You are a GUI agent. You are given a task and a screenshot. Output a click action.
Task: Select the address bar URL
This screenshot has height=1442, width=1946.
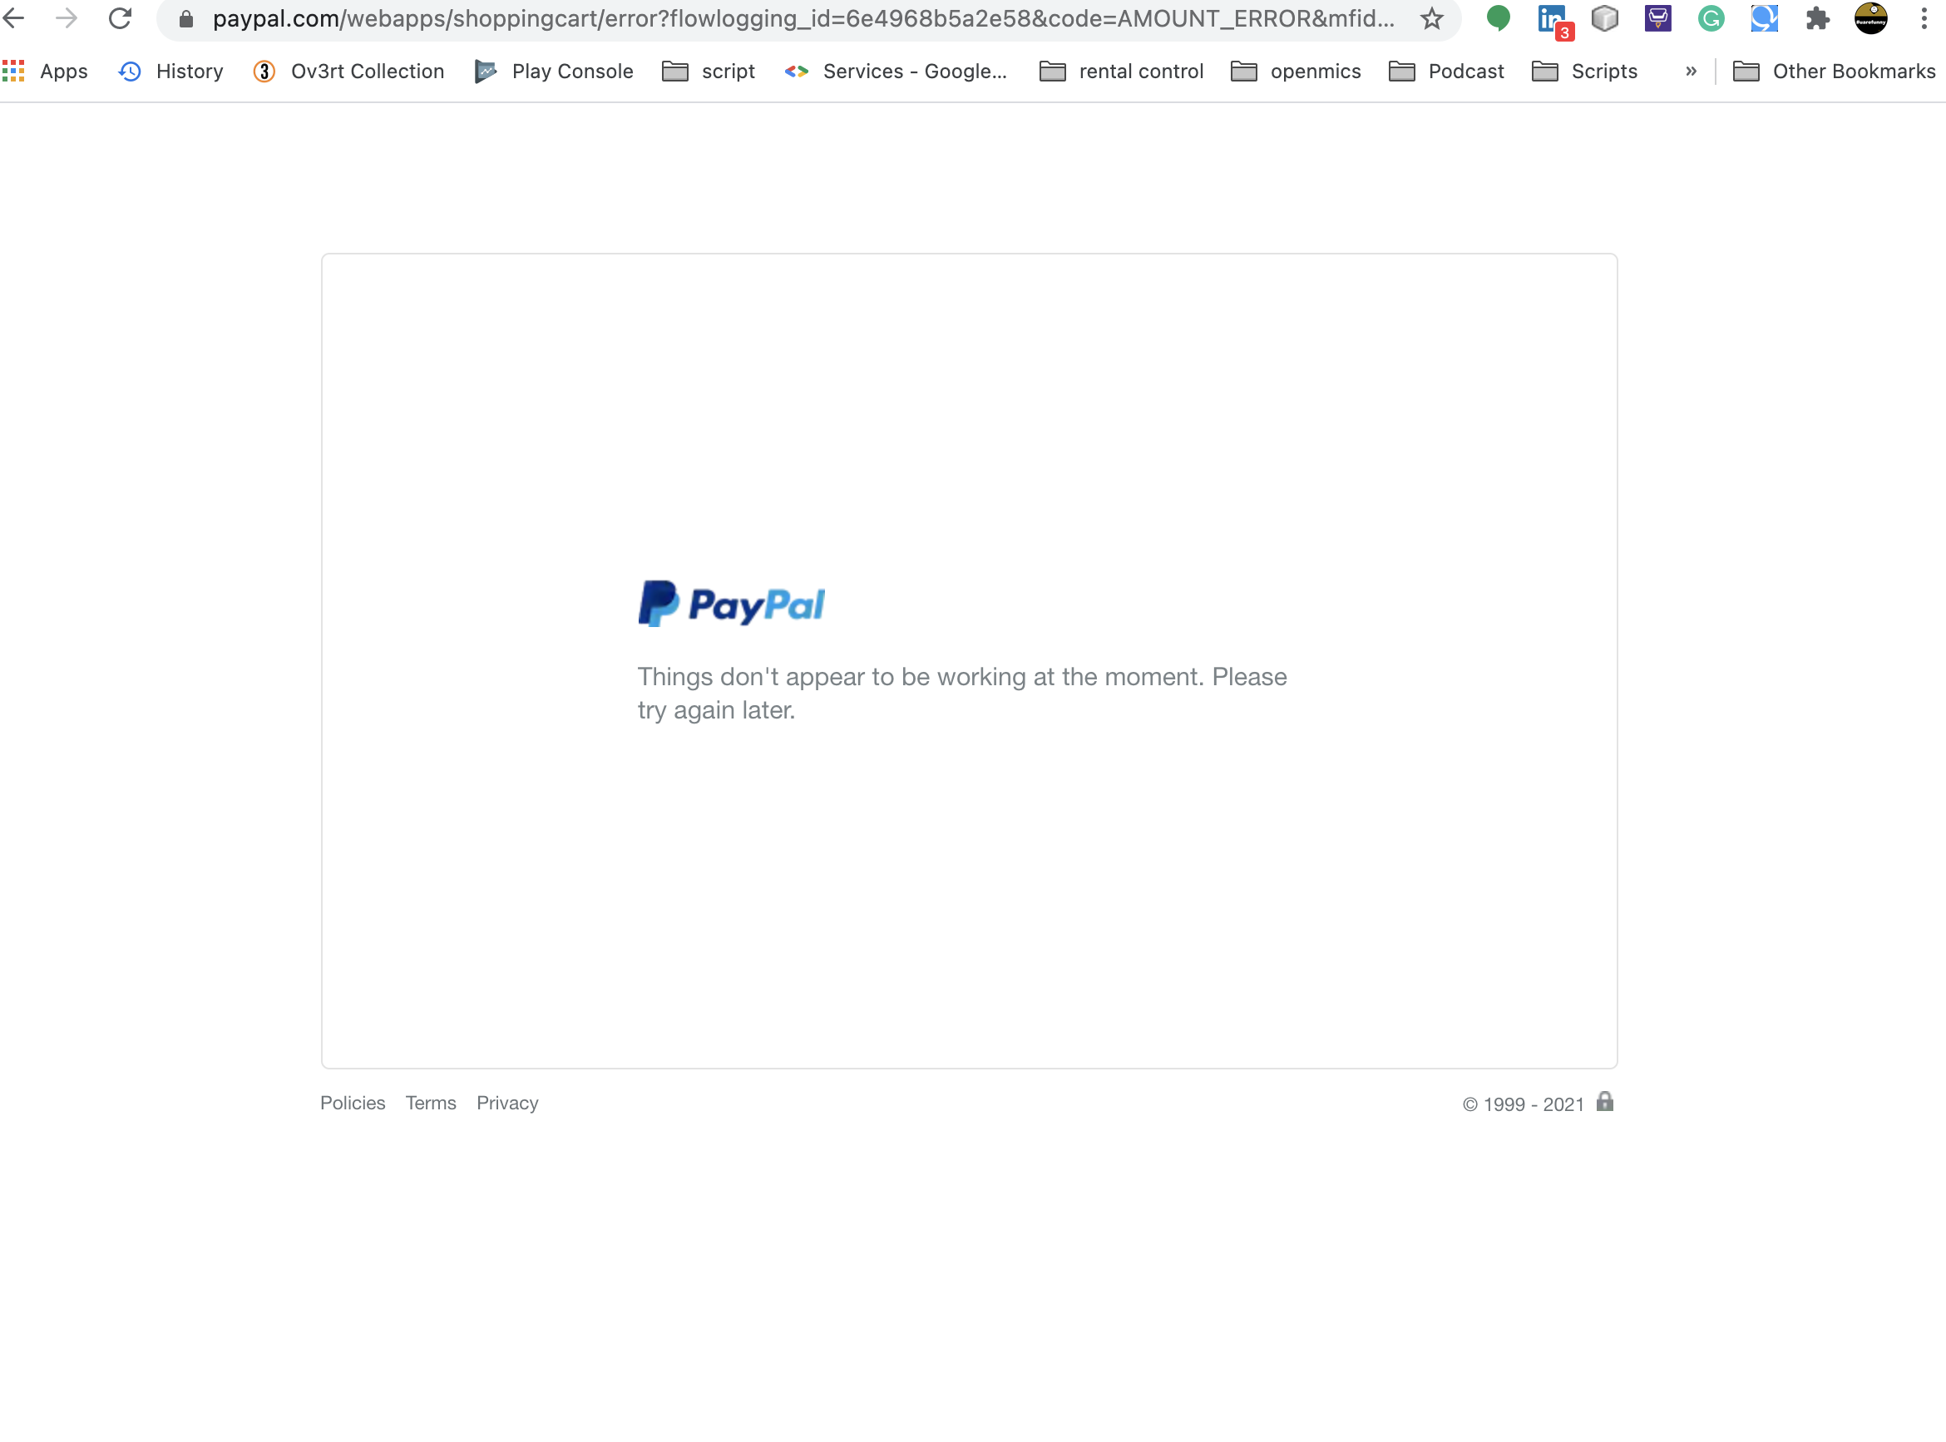(803, 18)
